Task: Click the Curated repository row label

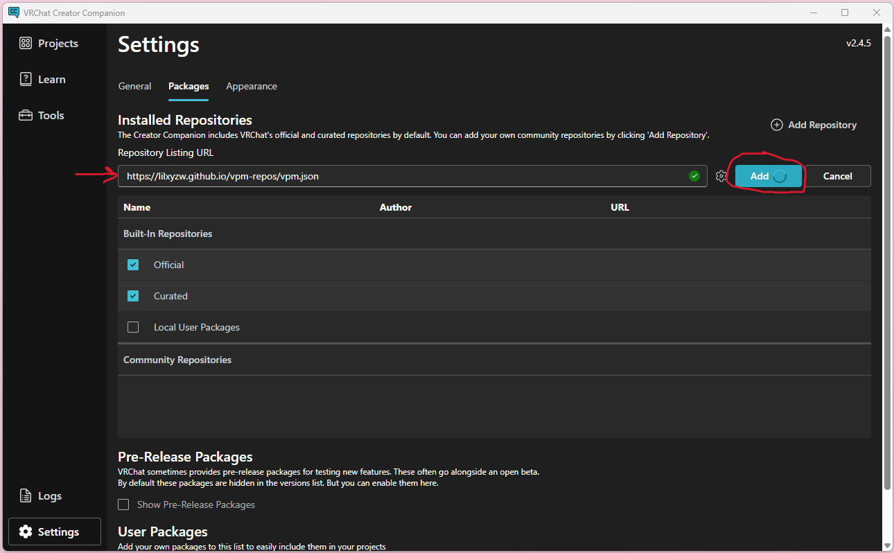Action: pyautogui.click(x=170, y=296)
